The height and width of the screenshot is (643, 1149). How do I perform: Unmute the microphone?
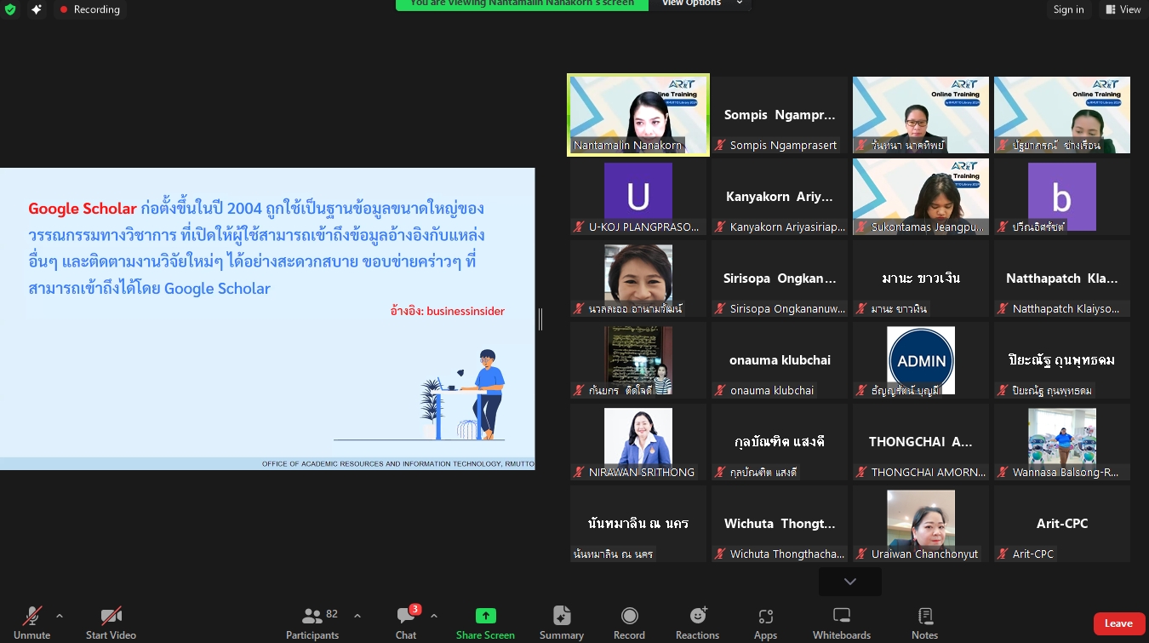point(32,623)
